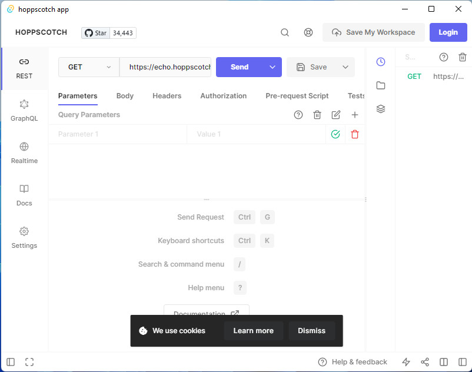Open the Realtime section
The height and width of the screenshot is (372, 472).
pos(24,154)
